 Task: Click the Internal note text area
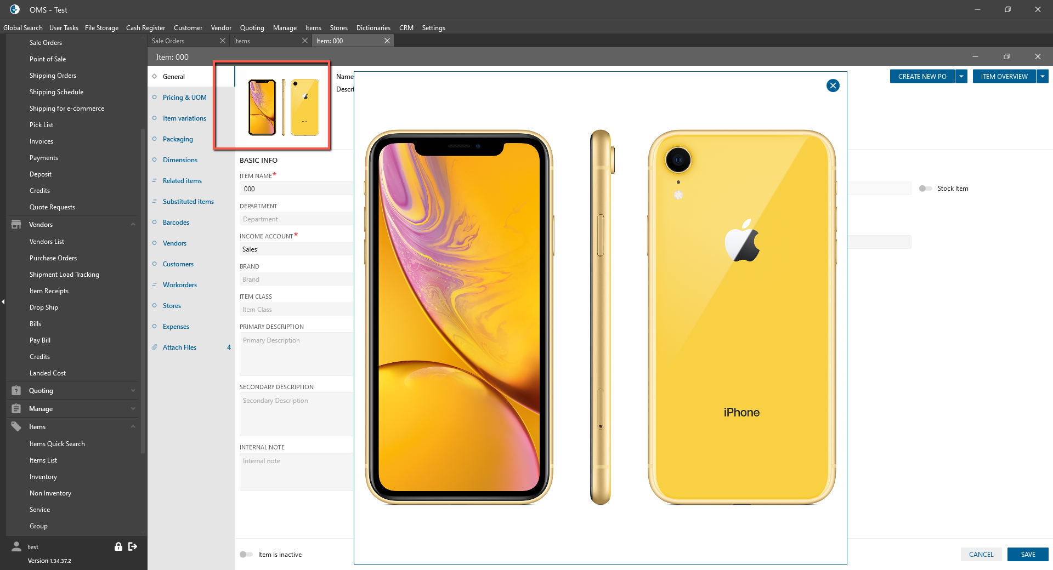[296, 471]
